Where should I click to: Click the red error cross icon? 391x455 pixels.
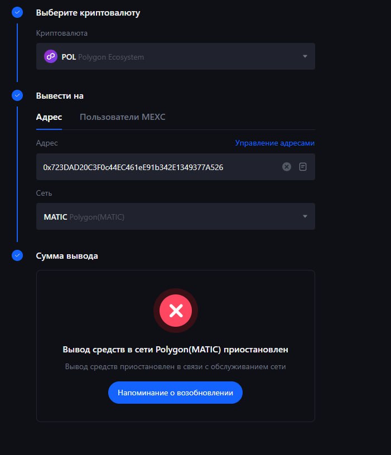[176, 311]
